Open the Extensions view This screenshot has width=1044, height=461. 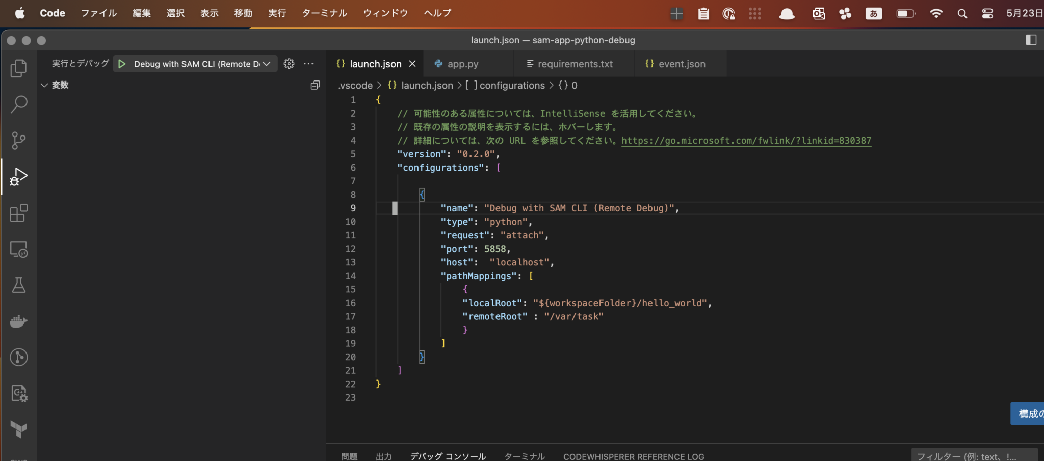pyautogui.click(x=18, y=213)
